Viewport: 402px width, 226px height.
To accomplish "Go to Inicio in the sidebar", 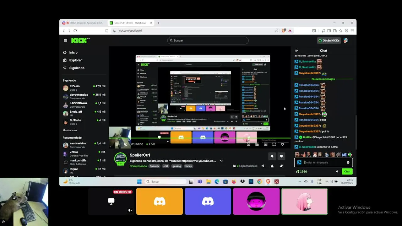I will 70,52.
